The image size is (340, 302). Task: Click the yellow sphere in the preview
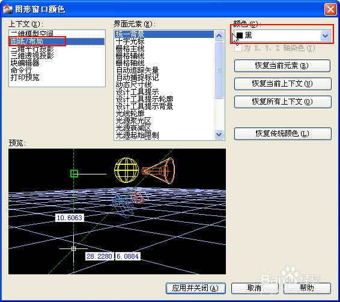126,170
